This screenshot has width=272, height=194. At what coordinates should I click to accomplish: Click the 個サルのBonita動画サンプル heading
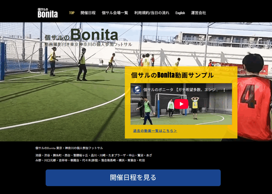pyautogui.click(x=172, y=75)
